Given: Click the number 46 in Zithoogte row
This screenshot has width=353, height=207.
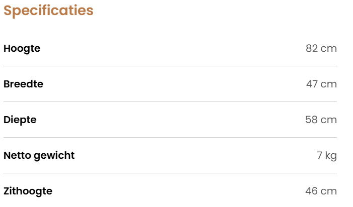Looking at the screenshot, I should coord(311,191).
